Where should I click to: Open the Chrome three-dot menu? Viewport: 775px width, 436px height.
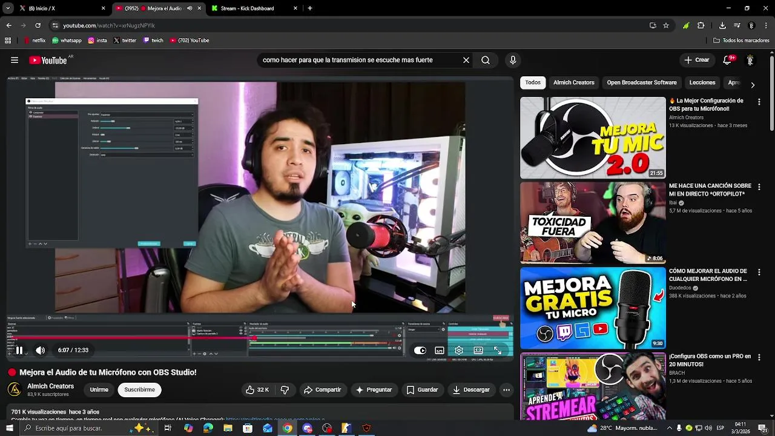(766, 25)
